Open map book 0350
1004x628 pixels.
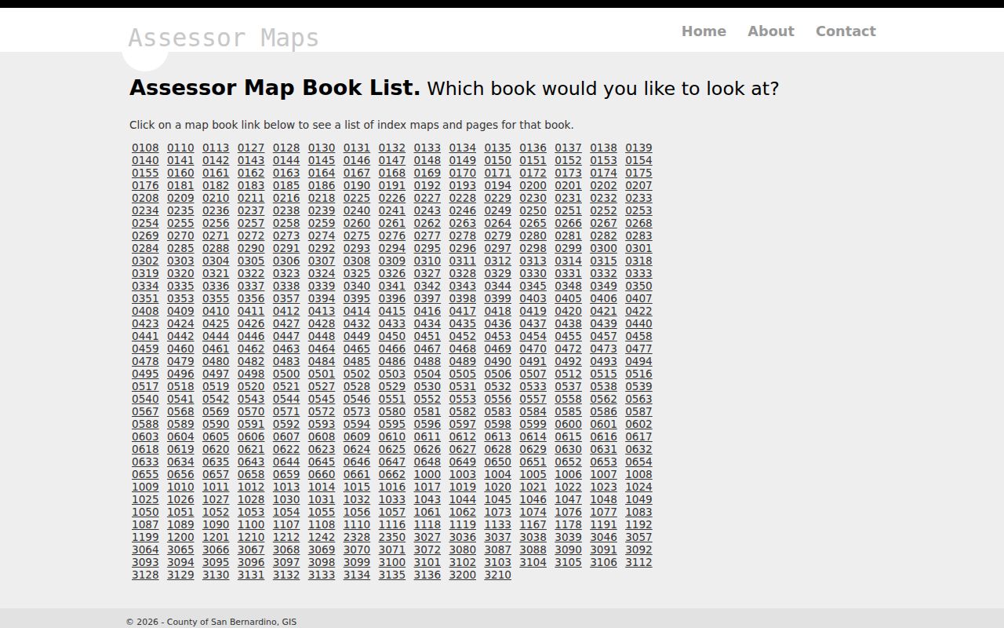pos(638,286)
